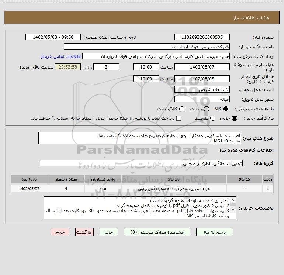Click the need number field 1102093266000535

(202, 37)
